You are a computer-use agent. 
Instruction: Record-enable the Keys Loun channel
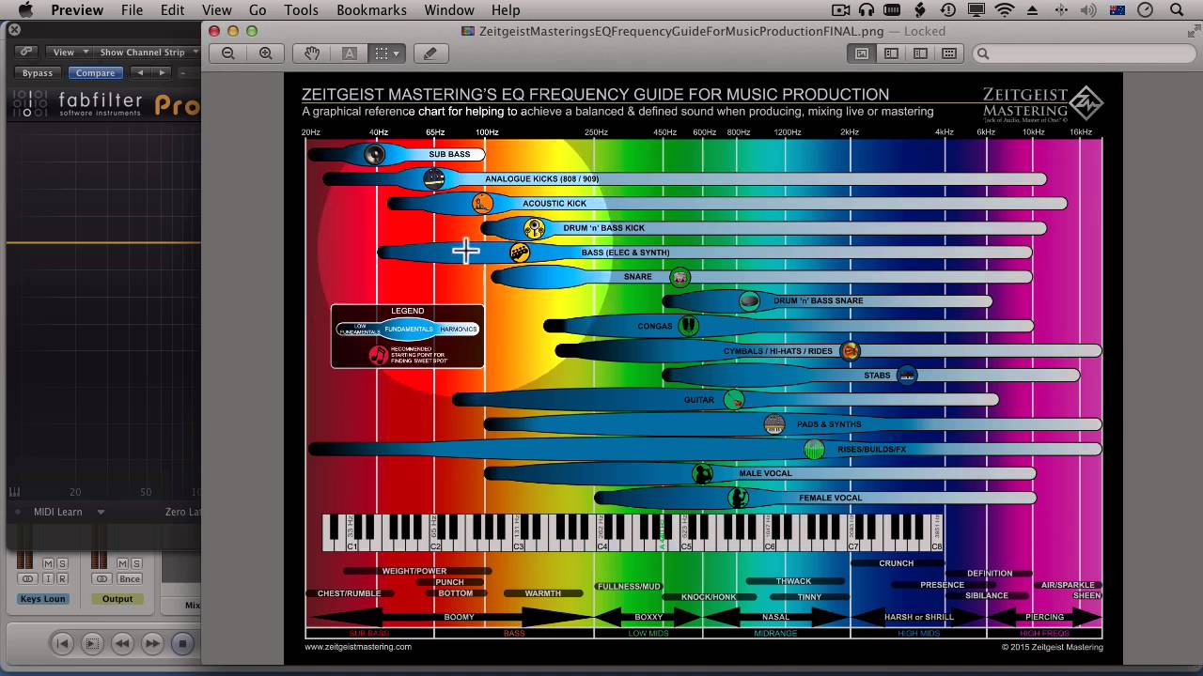pyautogui.click(x=62, y=578)
